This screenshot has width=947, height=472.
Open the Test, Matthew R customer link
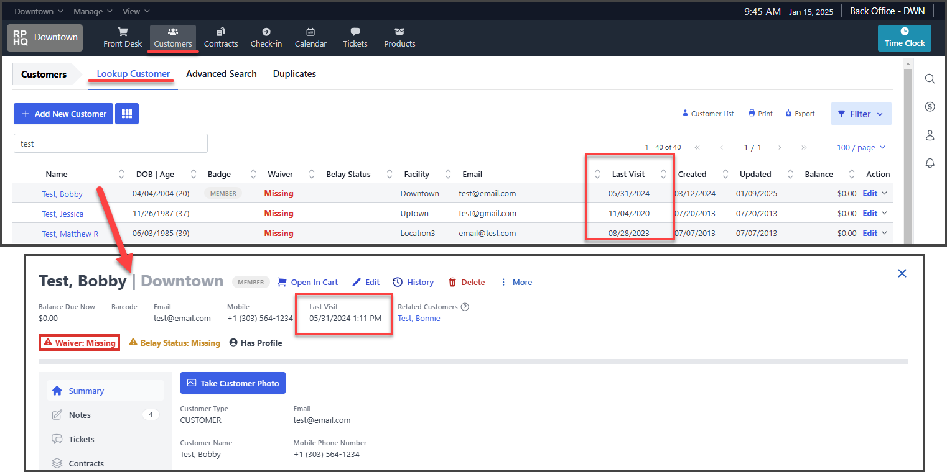click(70, 234)
